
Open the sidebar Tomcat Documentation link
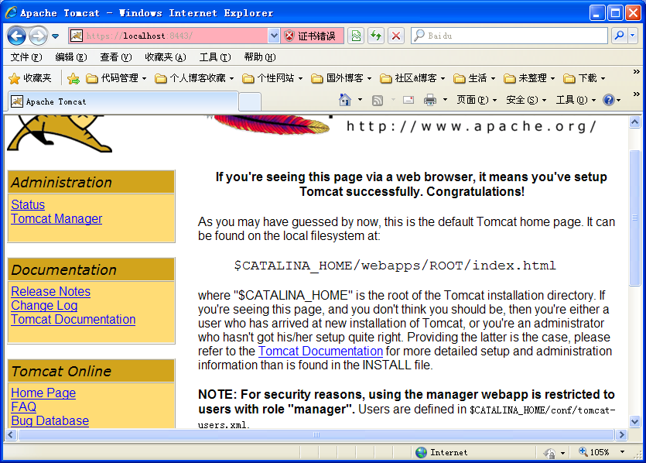pyautogui.click(x=73, y=320)
